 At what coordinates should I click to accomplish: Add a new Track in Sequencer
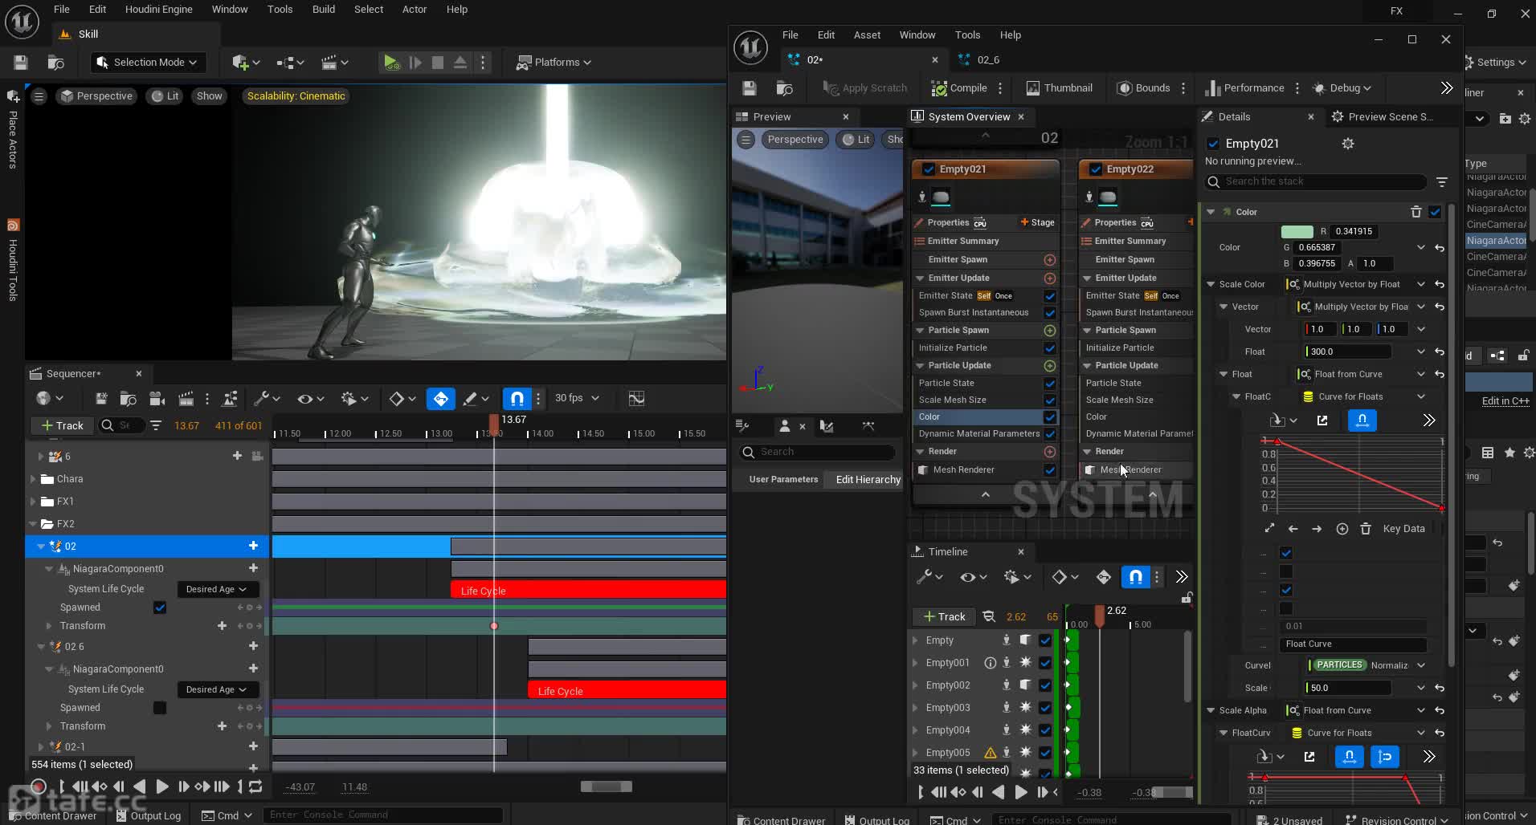62,426
